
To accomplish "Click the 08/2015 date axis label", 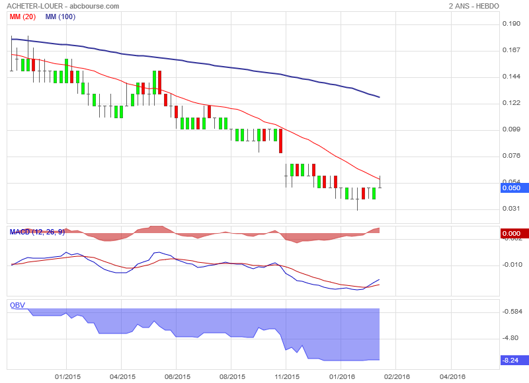I will [233, 376].
